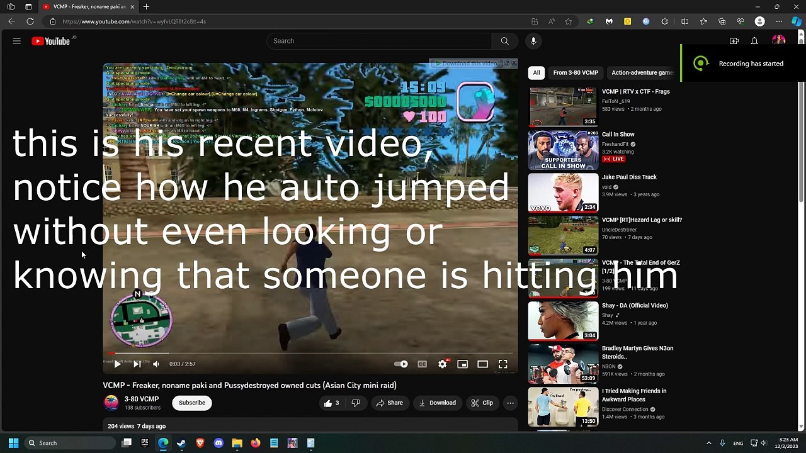Screen dimensions: 806x453
Task: Open Shay - DA (Official Video) title
Action: coord(635,306)
